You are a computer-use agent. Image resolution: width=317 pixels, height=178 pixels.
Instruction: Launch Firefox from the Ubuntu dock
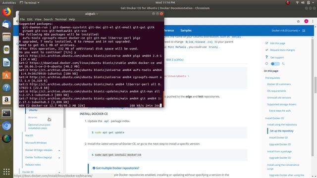[6, 12]
